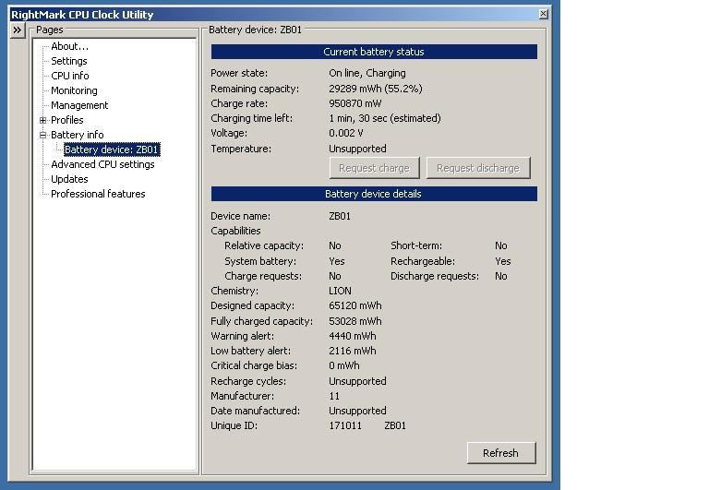Click the charge rate value 950870 mW

pyautogui.click(x=355, y=103)
